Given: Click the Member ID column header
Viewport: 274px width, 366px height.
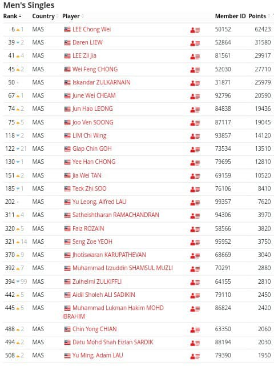Looking at the screenshot, I should click(x=230, y=16).
